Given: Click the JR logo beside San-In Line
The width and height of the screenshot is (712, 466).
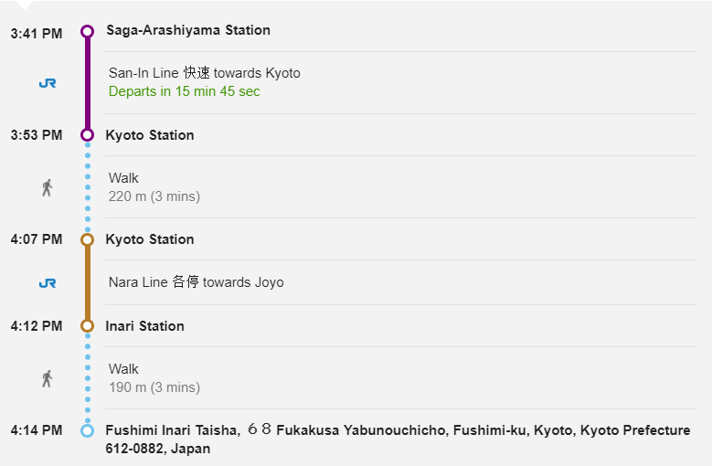Looking at the screenshot, I should (48, 82).
